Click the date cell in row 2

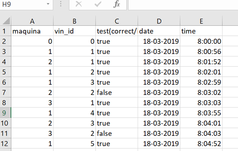[159, 41]
